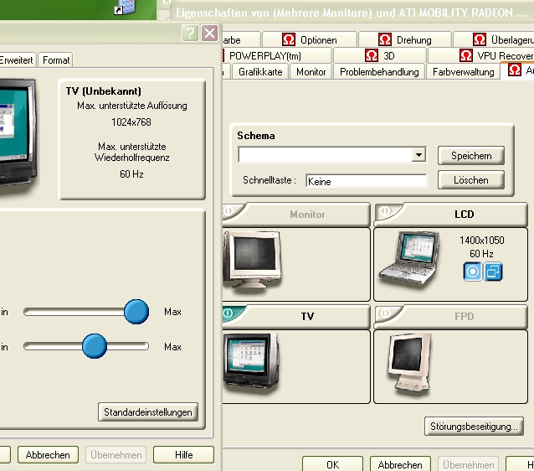The image size is (534, 471).
Task: Open the POWERPLAY(tm) tab
Action: coord(277,55)
